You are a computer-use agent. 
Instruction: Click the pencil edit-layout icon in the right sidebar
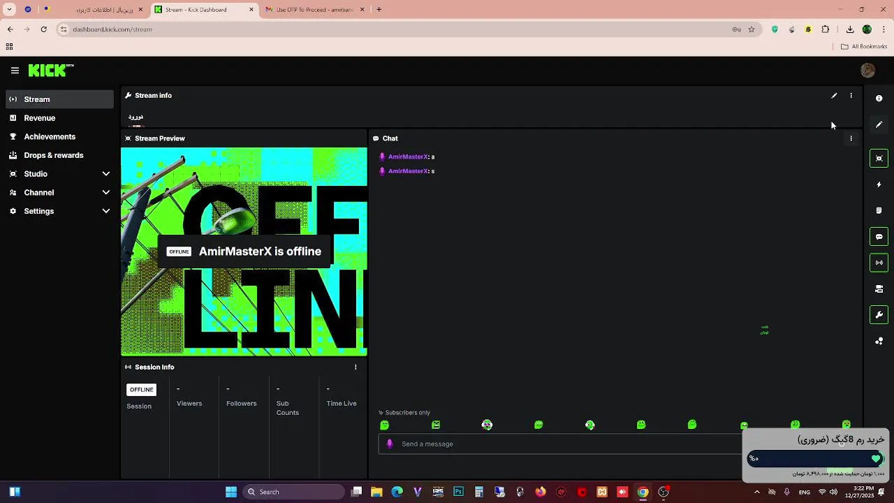(879, 124)
